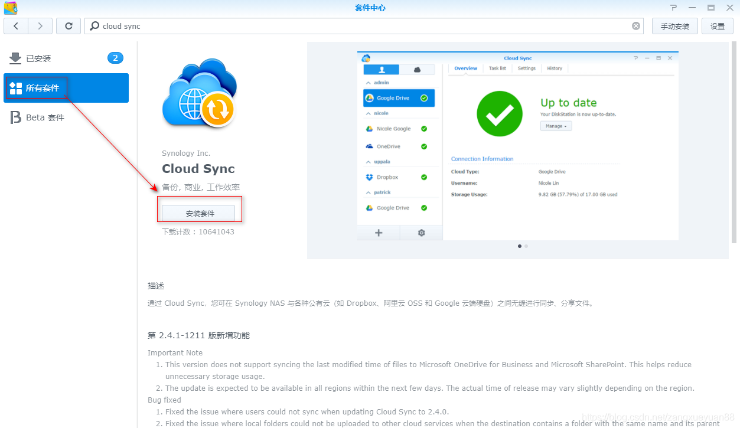Close the Package Center window
The width and height of the screenshot is (740, 428).
coord(729,8)
